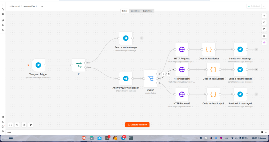Image resolution: width=269 pixels, height=142 pixels.
Task: Click the shield-like icon above insights
Action: click(x=3, y=117)
